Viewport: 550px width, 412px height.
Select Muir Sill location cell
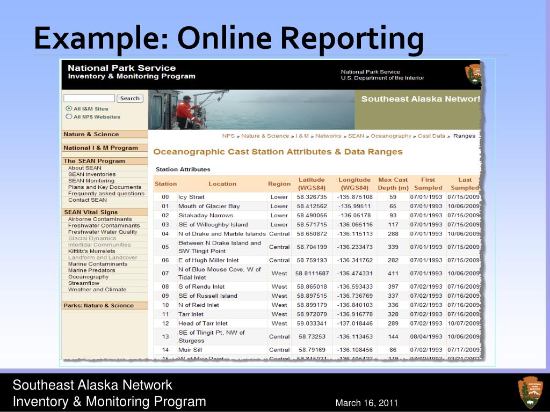[x=190, y=350]
